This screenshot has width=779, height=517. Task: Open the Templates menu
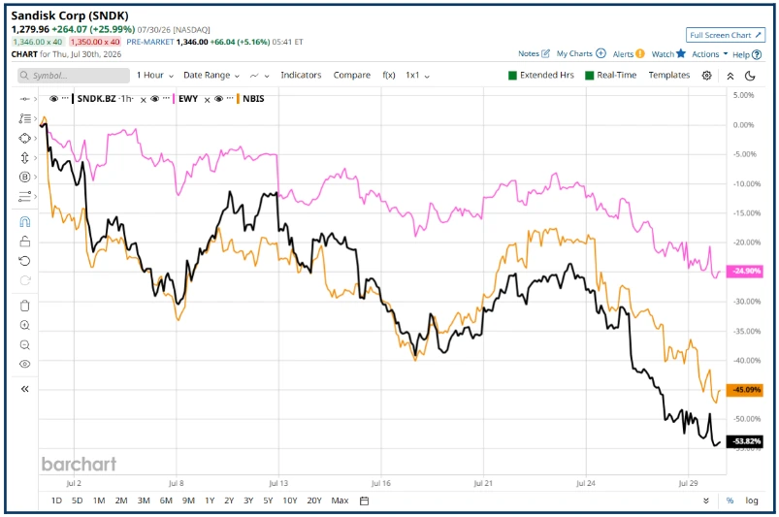(669, 75)
